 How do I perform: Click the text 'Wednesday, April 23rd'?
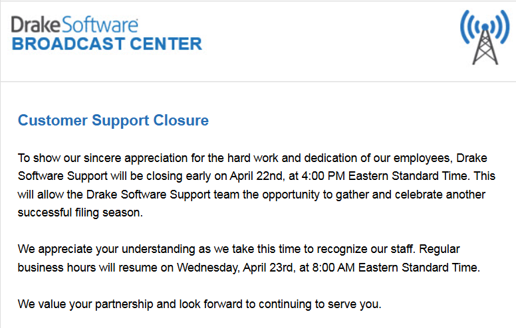click(x=235, y=268)
